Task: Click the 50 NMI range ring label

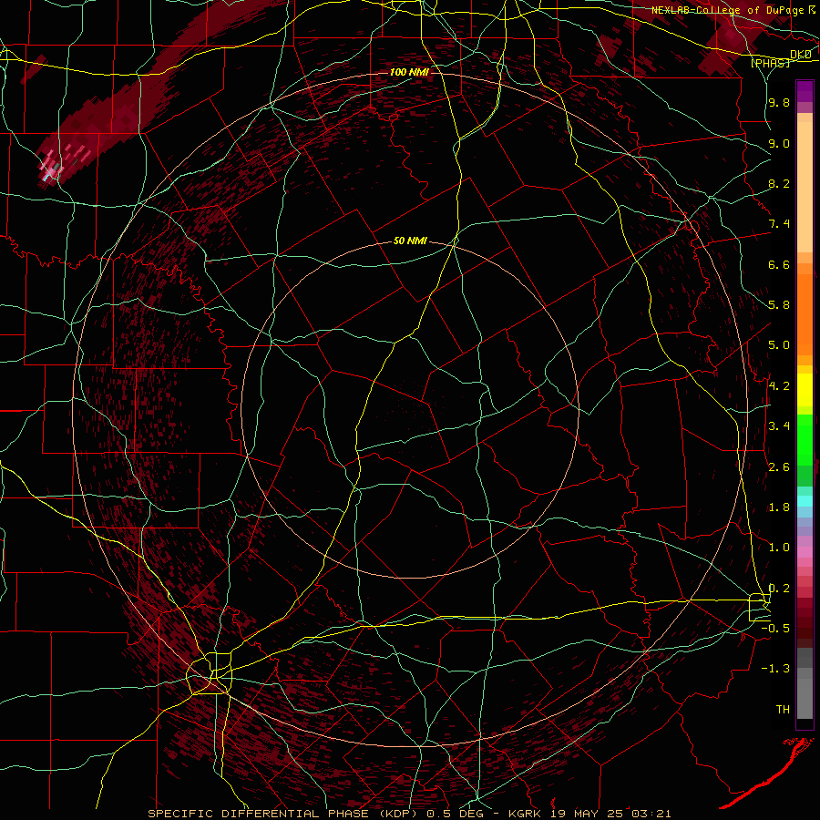Action: click(x=410, y=241)
